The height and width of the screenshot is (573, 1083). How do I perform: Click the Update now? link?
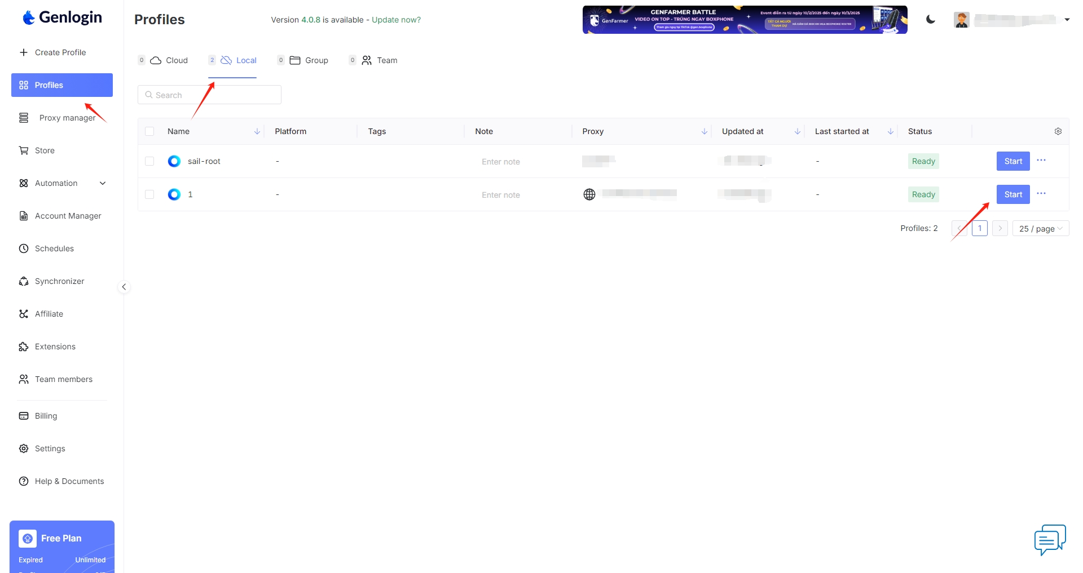point(396,20)
